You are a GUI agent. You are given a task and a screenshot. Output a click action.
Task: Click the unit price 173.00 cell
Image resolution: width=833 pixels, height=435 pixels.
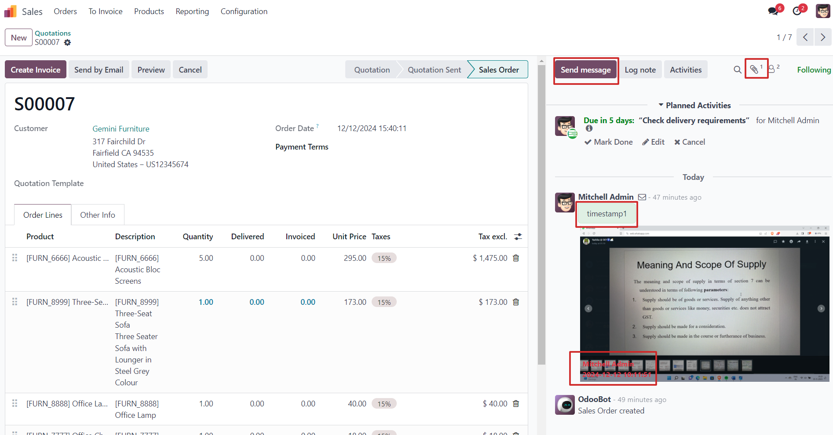pyautogui.click(x=355, y=302)
